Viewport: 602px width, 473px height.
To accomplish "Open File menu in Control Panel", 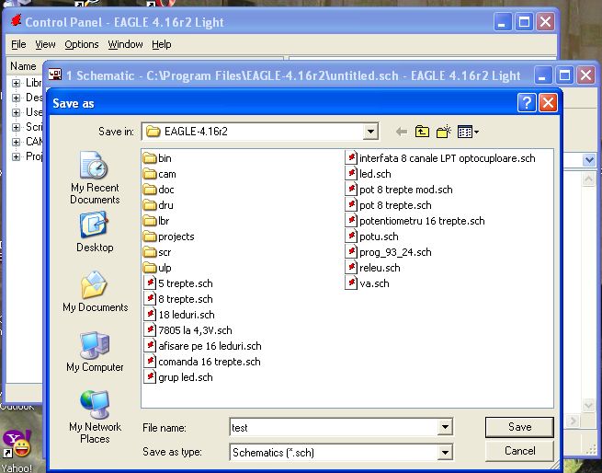I will click(18, 44).
